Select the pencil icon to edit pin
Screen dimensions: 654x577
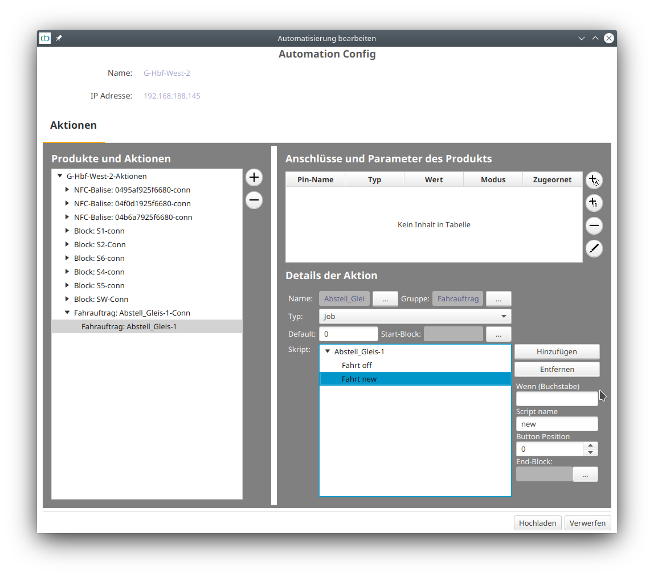pos(594,248)
